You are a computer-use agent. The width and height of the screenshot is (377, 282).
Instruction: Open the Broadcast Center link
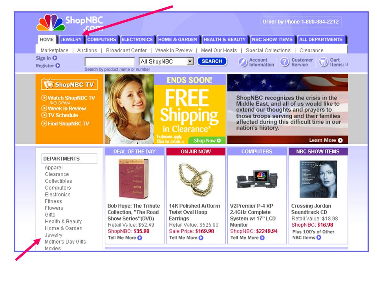(x=126, y=51)
